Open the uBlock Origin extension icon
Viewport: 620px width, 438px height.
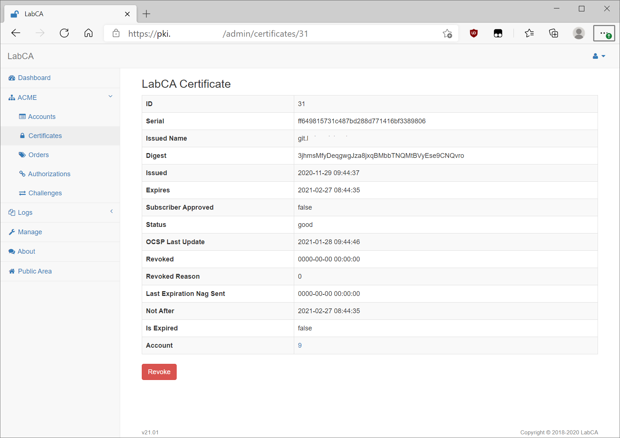[x=473, y=33]
